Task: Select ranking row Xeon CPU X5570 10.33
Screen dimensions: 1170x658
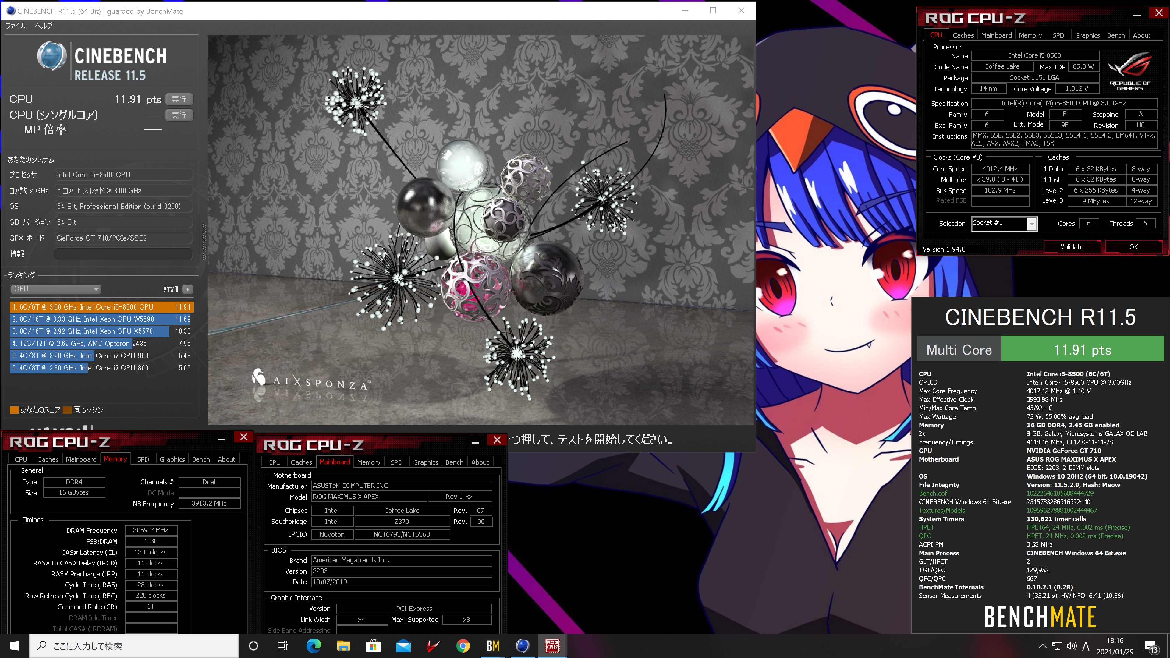Action: (x=102, y=331)
